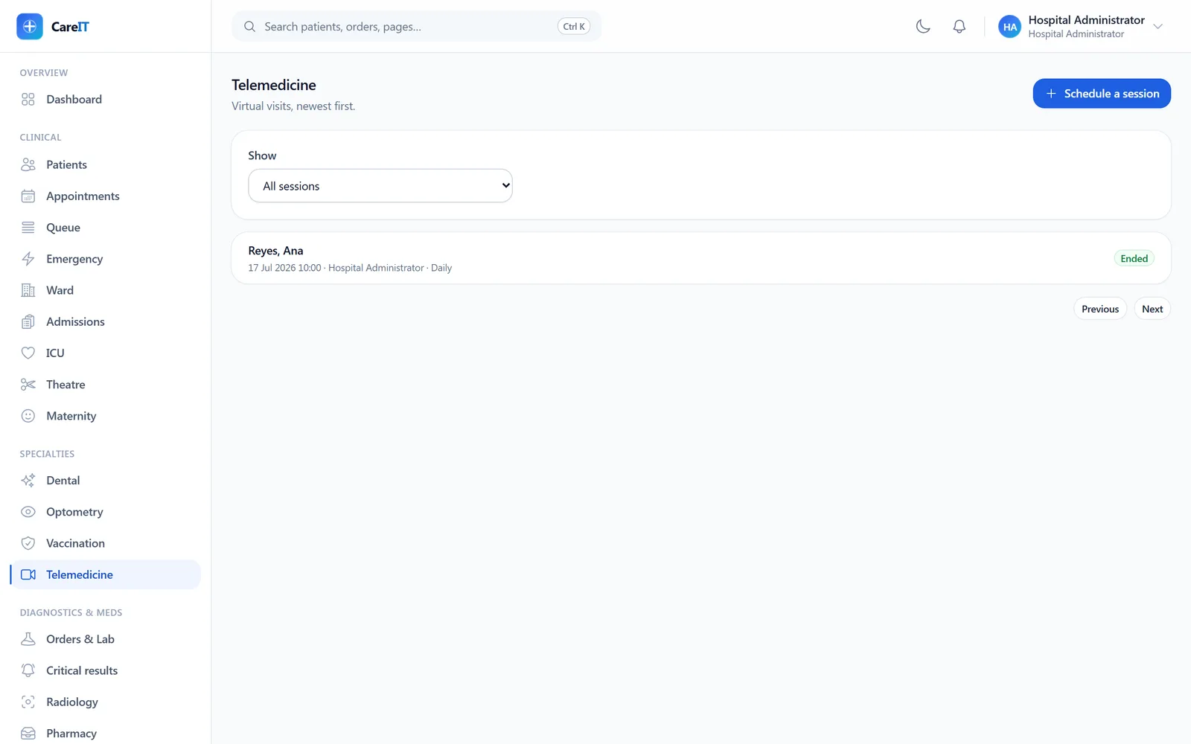1191x744 pixels.
Task: Open Critical results label
Action: [x=82, y=670]
